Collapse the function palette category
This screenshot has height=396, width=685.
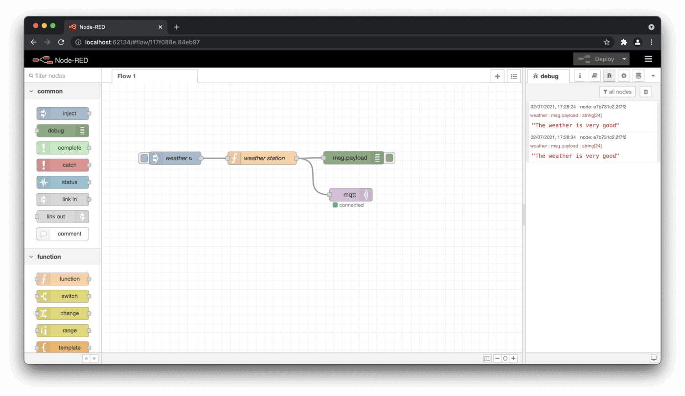tap(32, 257)
